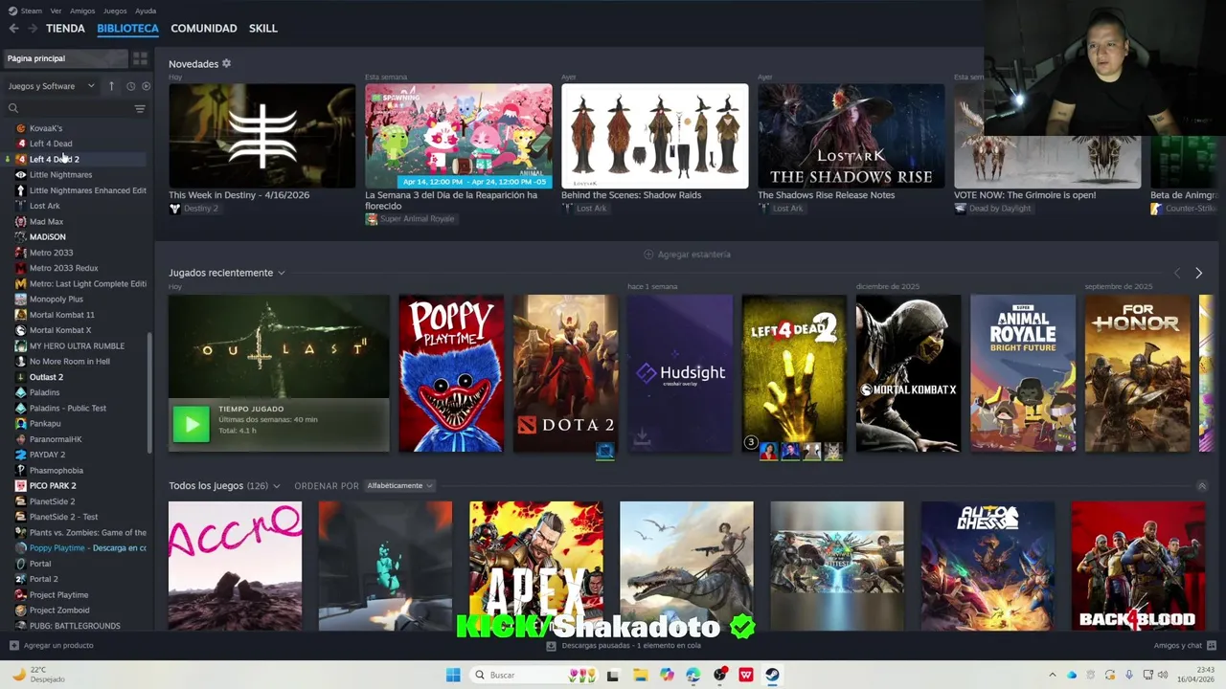1226x689 pixels.
Task: Open the Juegos menu
Action: (x=115, y=11)
